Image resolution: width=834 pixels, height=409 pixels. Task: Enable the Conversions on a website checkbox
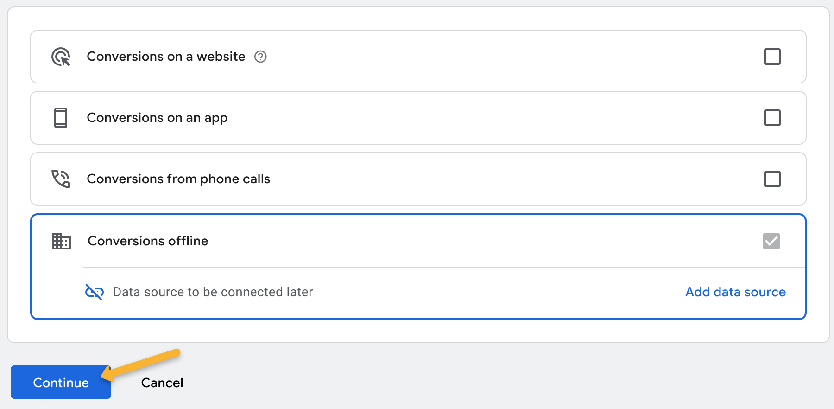pos(772,57)
